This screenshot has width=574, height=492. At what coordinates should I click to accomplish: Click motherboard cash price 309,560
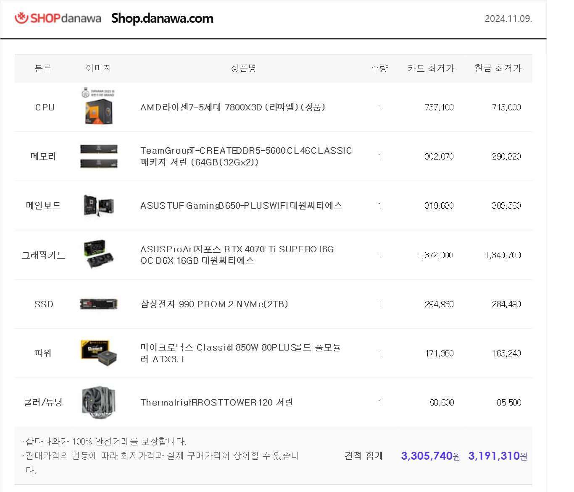click(506, 206)
